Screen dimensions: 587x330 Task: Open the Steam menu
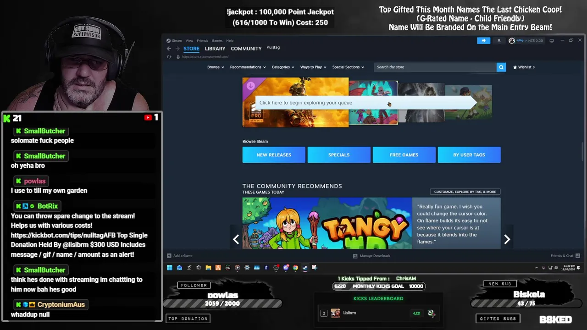coord(177,41)
